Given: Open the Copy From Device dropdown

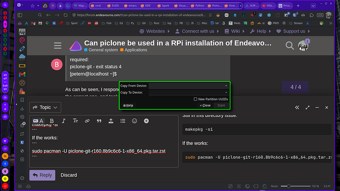Looking at the screenshot, I should point(188,86).
